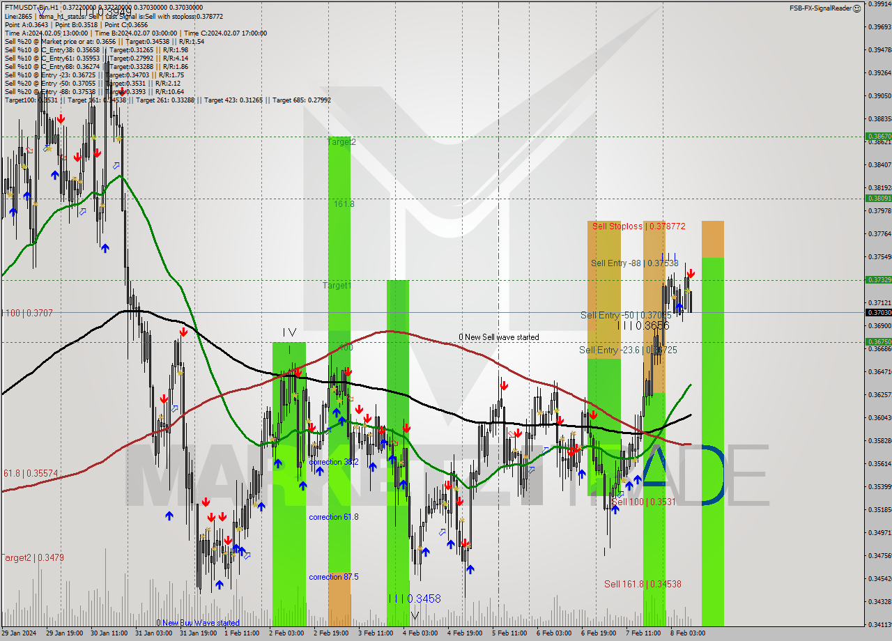Screen dimensions: 892x641
Task: Click the green price tag 0.36750
Action: pos(878,341)
